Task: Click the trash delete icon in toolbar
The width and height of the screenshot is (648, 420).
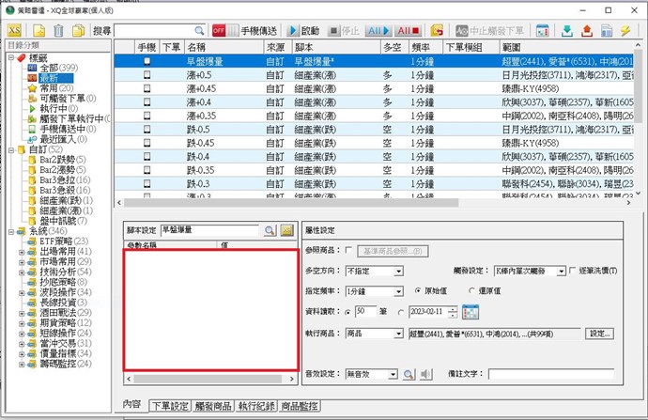Action: (57, 31)
